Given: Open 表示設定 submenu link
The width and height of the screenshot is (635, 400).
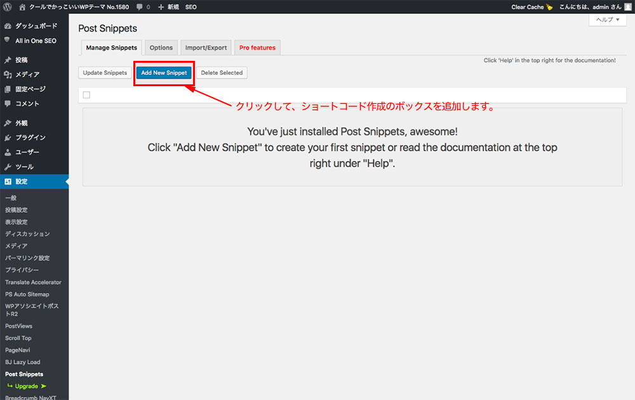Looking at the screenshot, I should (x=17, y=222).
